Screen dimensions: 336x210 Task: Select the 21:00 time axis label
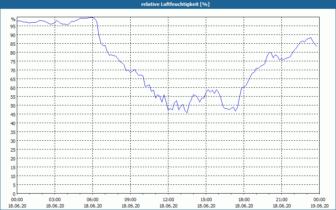281,200
